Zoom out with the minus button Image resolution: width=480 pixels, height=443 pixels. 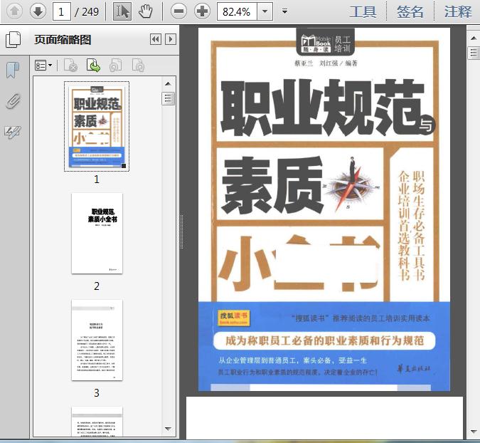pos(178,11)
